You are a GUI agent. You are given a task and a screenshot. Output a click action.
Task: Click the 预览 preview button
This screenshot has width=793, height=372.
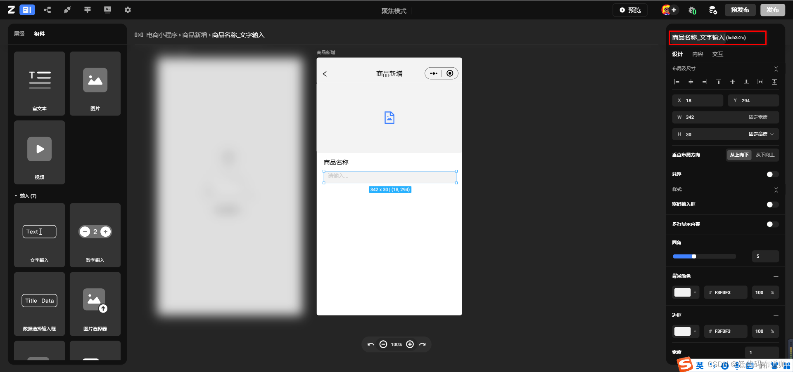[x=630, y=10]
